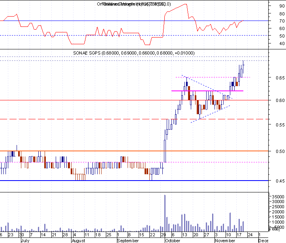Select the dotted magenta line at 0.65

213,77
